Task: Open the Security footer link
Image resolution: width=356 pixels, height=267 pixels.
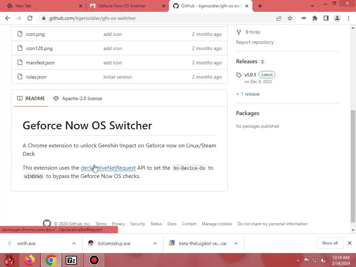Action: (138, 224)
